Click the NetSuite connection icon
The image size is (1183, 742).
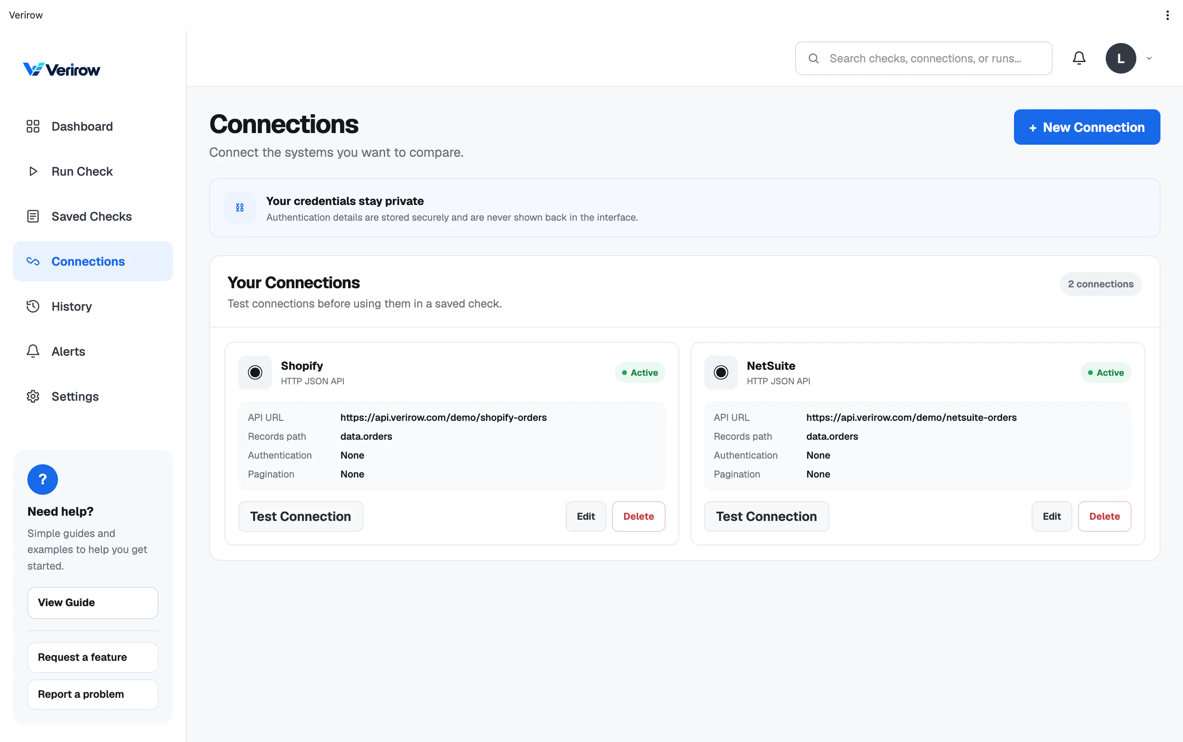pos(721,373)
